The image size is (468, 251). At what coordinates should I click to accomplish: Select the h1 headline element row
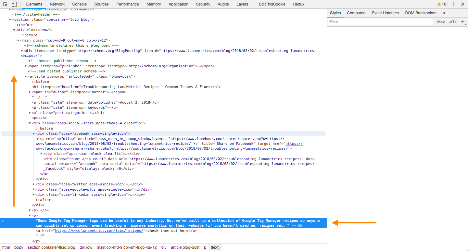coord(126,87)
